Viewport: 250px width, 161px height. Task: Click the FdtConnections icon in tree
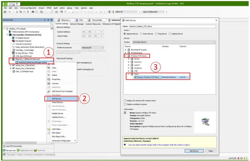[10, 32]
